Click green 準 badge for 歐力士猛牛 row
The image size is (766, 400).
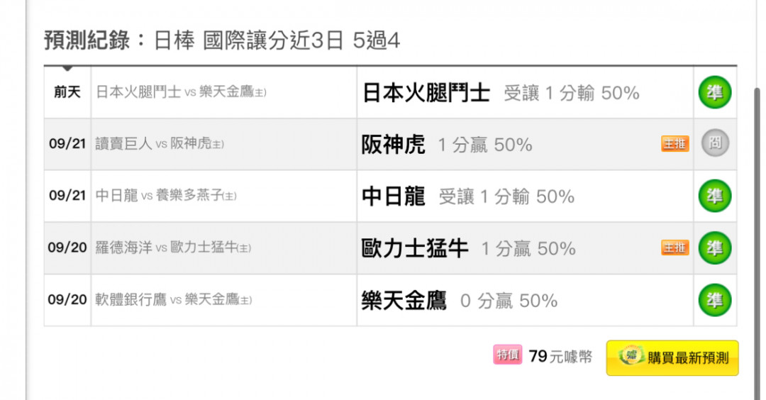coord(715,248)
